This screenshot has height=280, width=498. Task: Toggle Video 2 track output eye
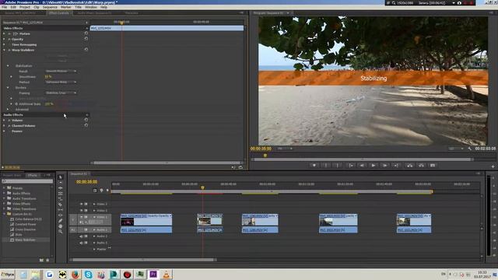coord(81,211)
